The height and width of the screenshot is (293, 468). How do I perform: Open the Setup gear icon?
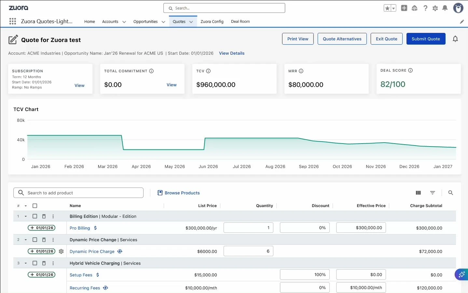tap(435, 8)
